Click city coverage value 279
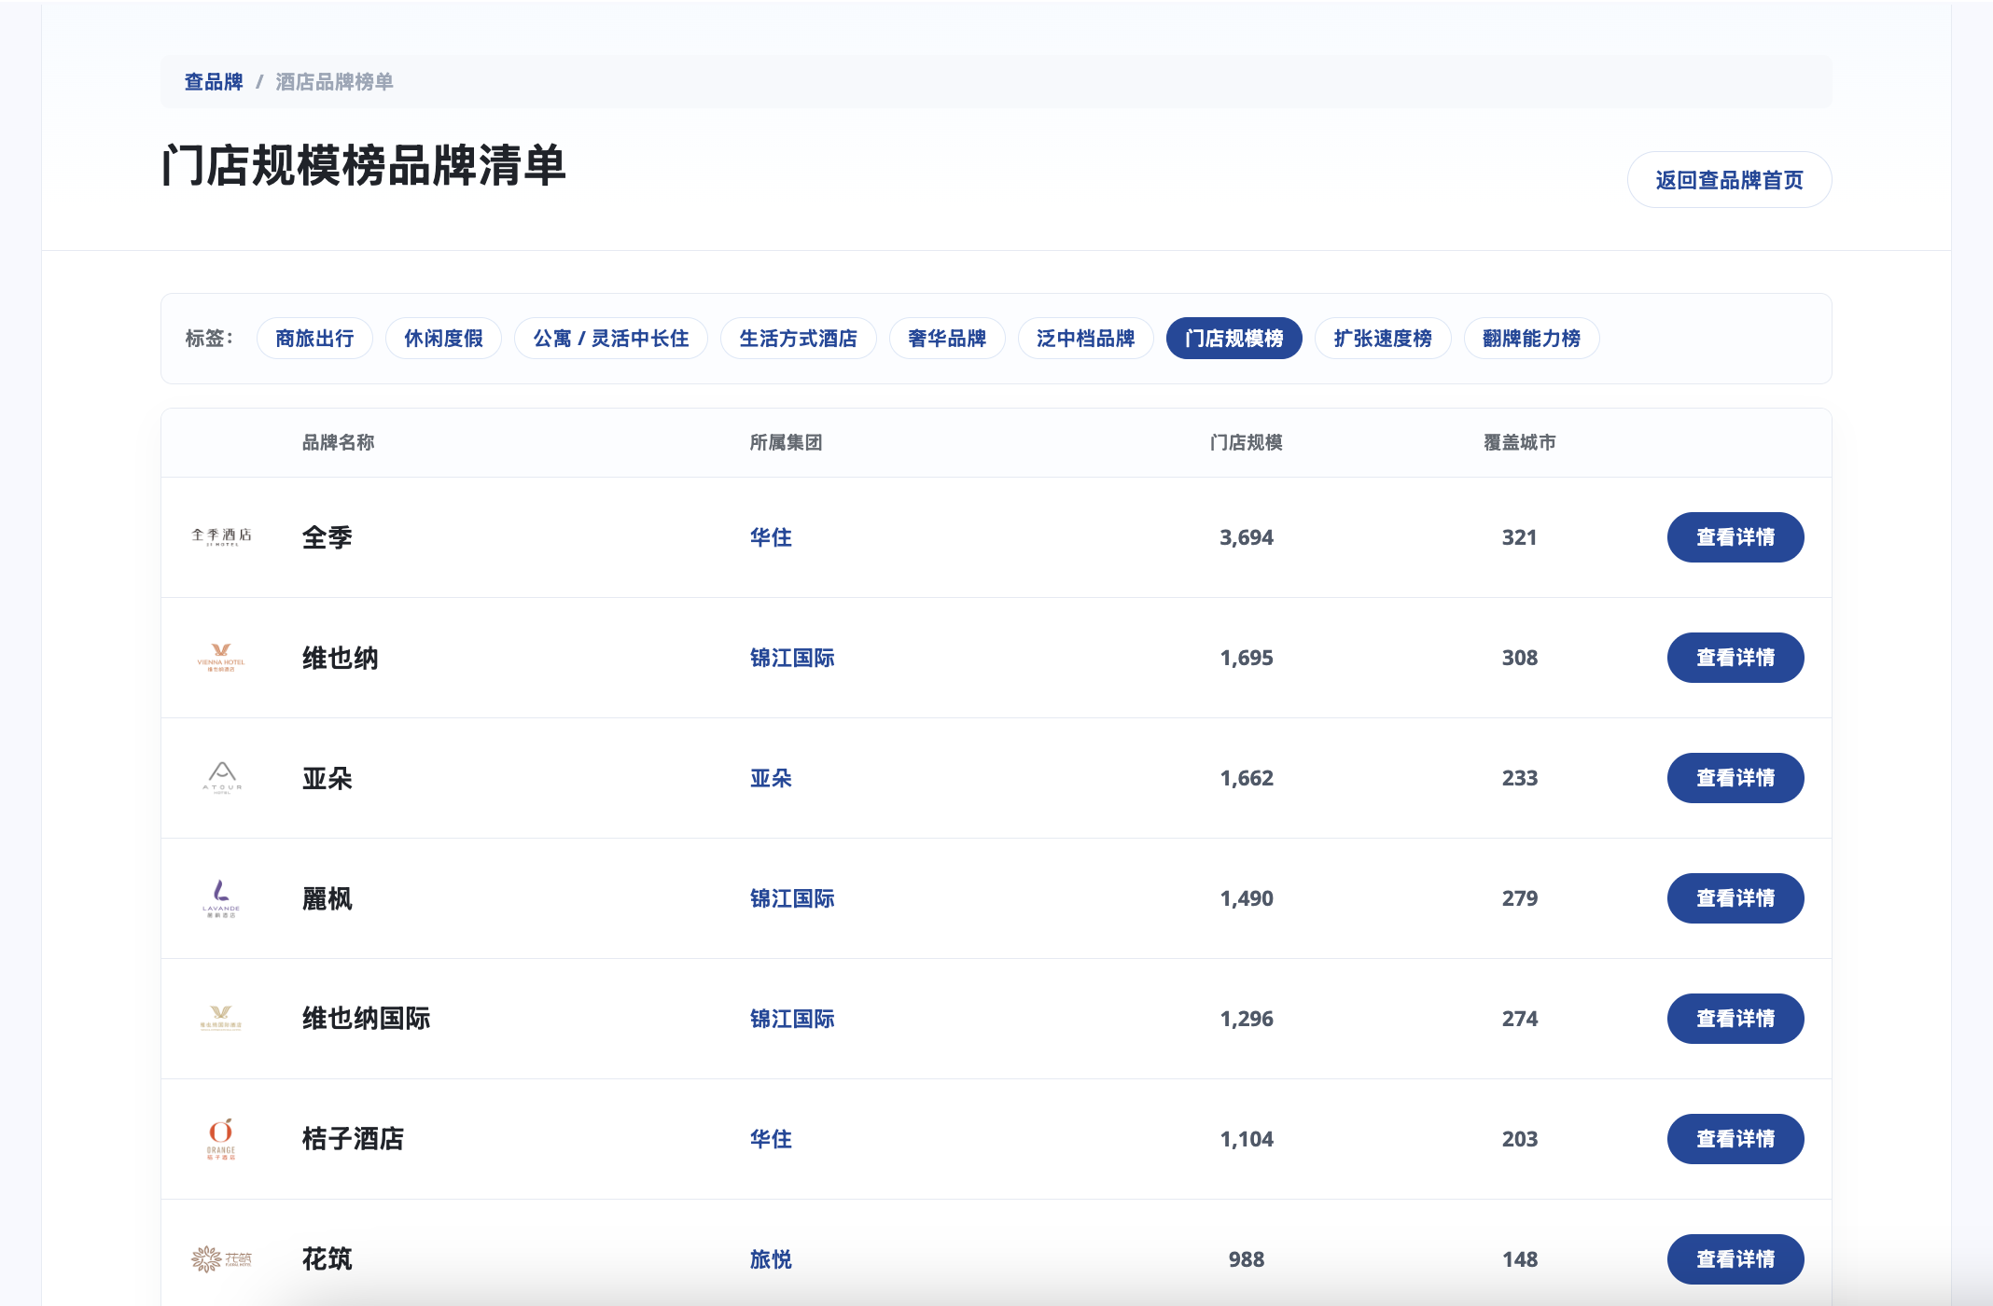1993x1306 pixels. point(1520,898)
